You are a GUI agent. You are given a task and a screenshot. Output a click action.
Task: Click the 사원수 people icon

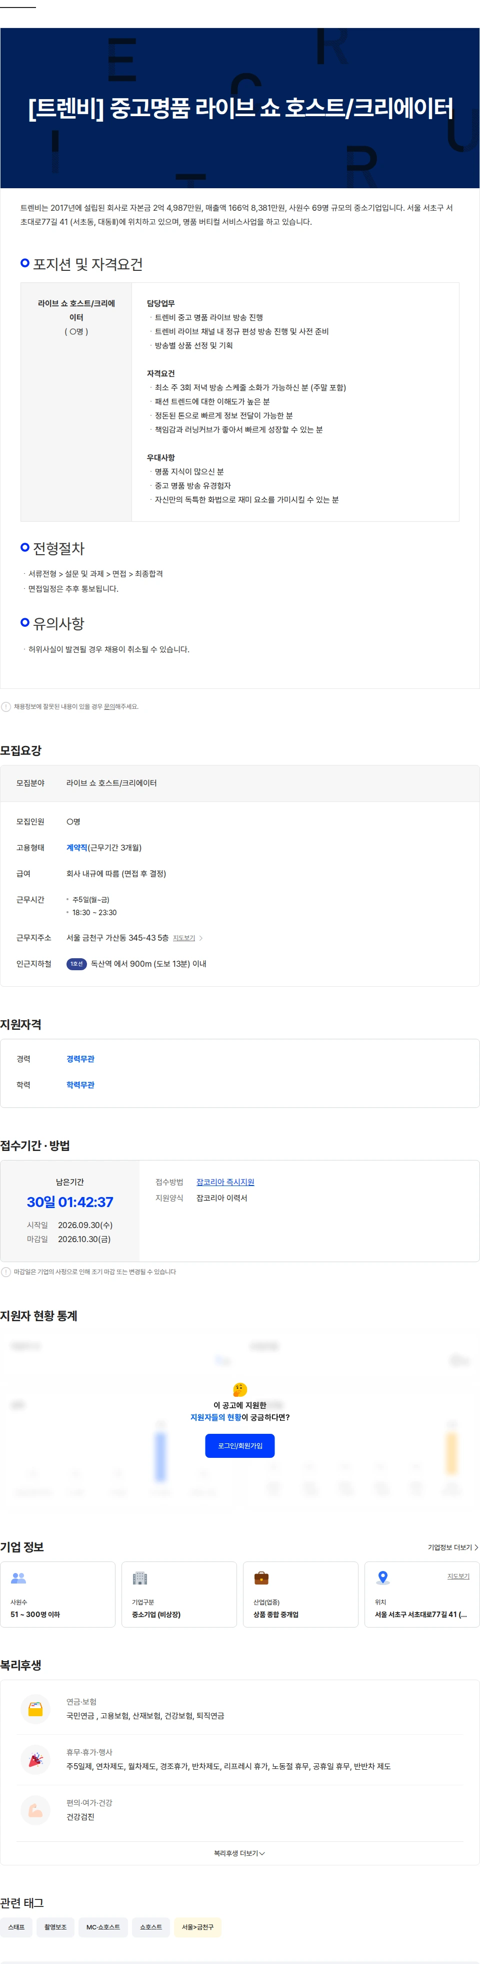tap(18, 1578)
